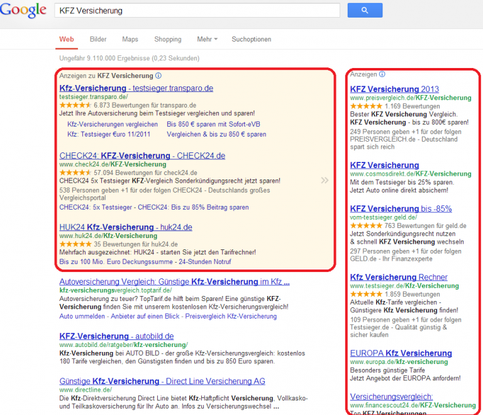The image size is (483, 415).
Task: Click URL testsieger.transparo.de/
Action: [94, 96]
